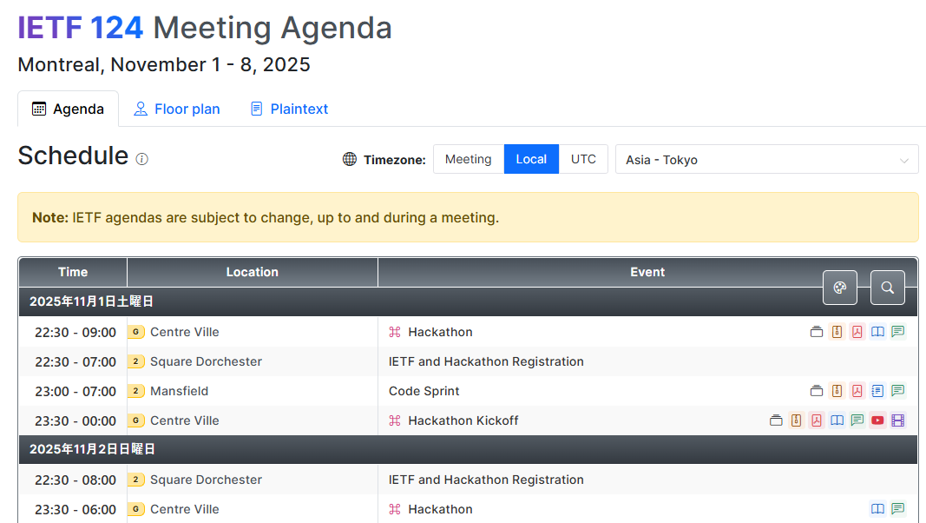
Task: Open the Asia - Tokyo timezone dropdown
Action: (x=766, y=160)
